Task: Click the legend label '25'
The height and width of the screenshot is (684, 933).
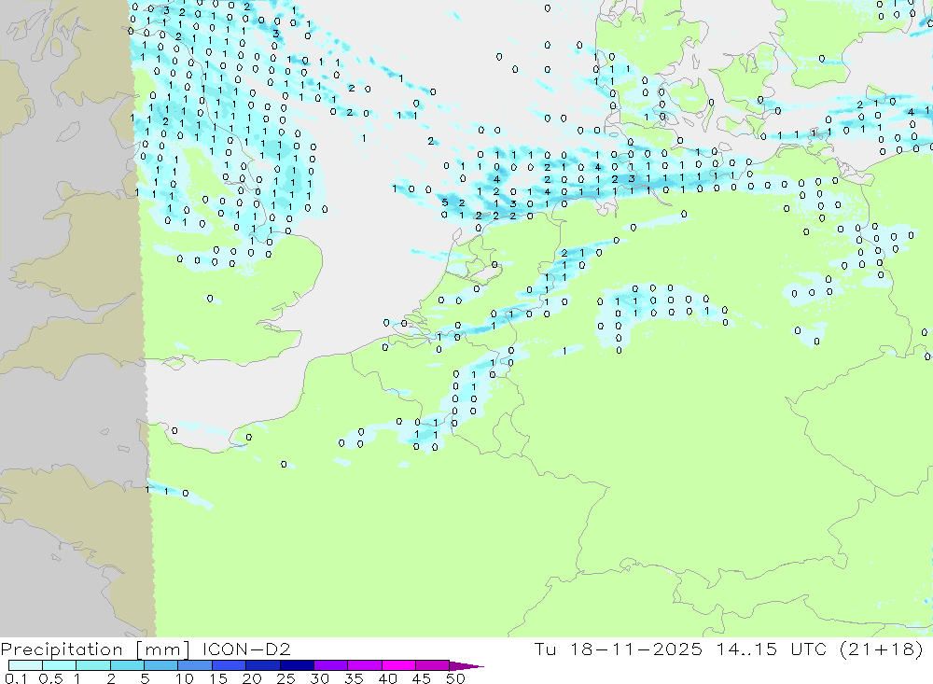Action: (x=286, y=678)
